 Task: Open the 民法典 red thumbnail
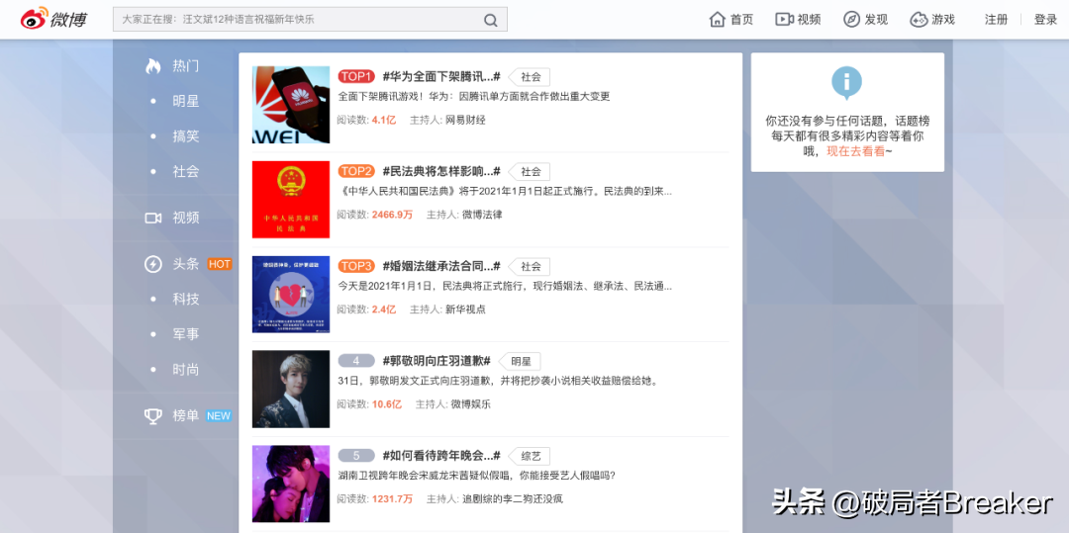click(x=290, y=200)
